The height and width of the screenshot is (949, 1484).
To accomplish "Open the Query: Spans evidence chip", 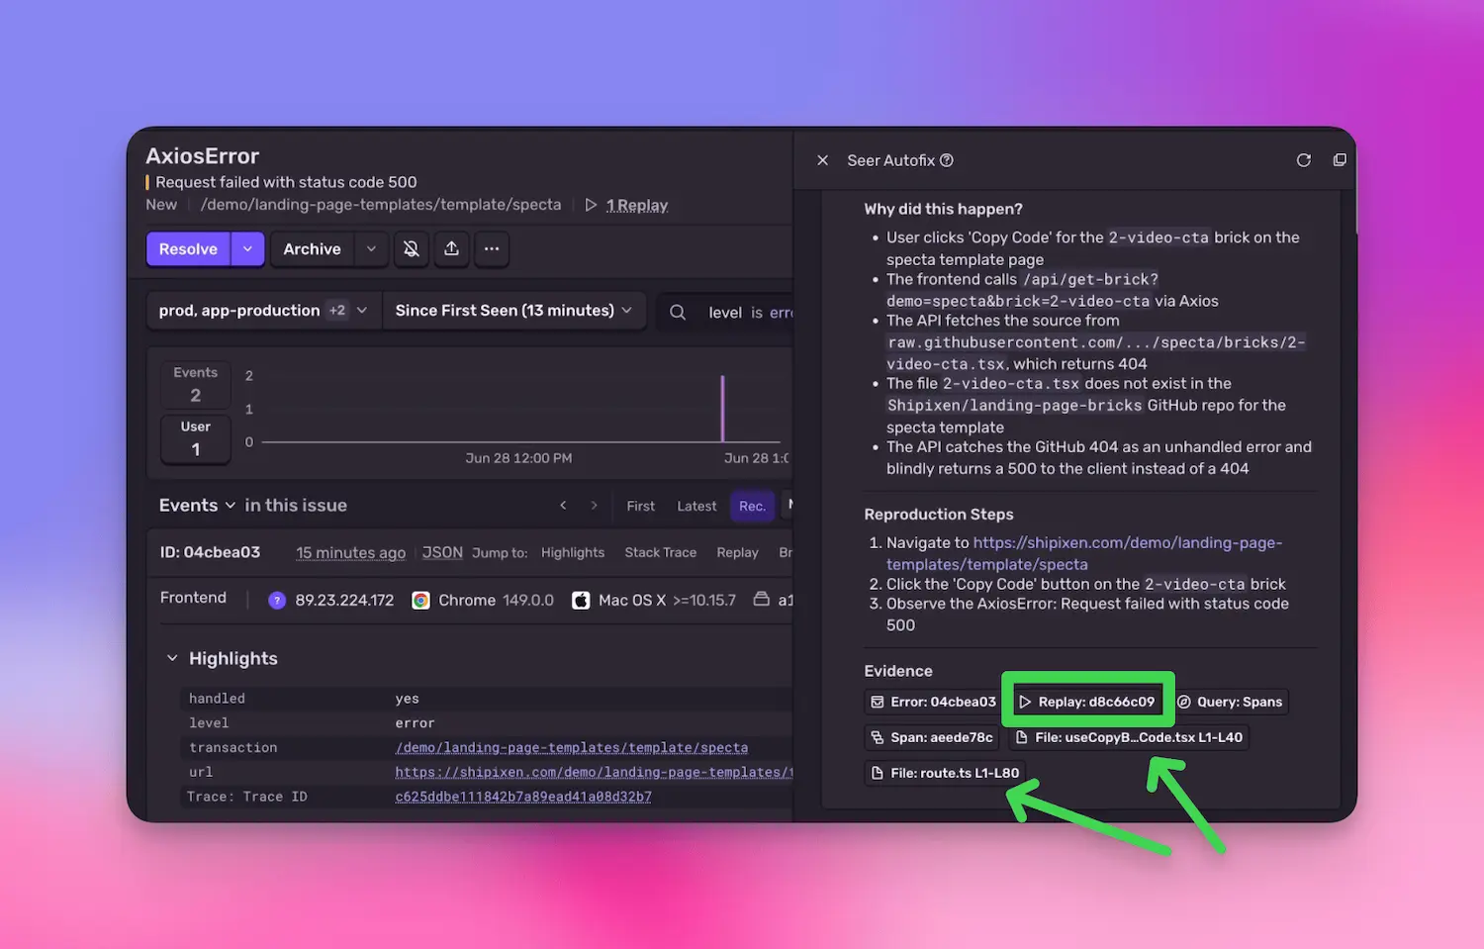I will pyautogui.click(x=1230, y=702).
